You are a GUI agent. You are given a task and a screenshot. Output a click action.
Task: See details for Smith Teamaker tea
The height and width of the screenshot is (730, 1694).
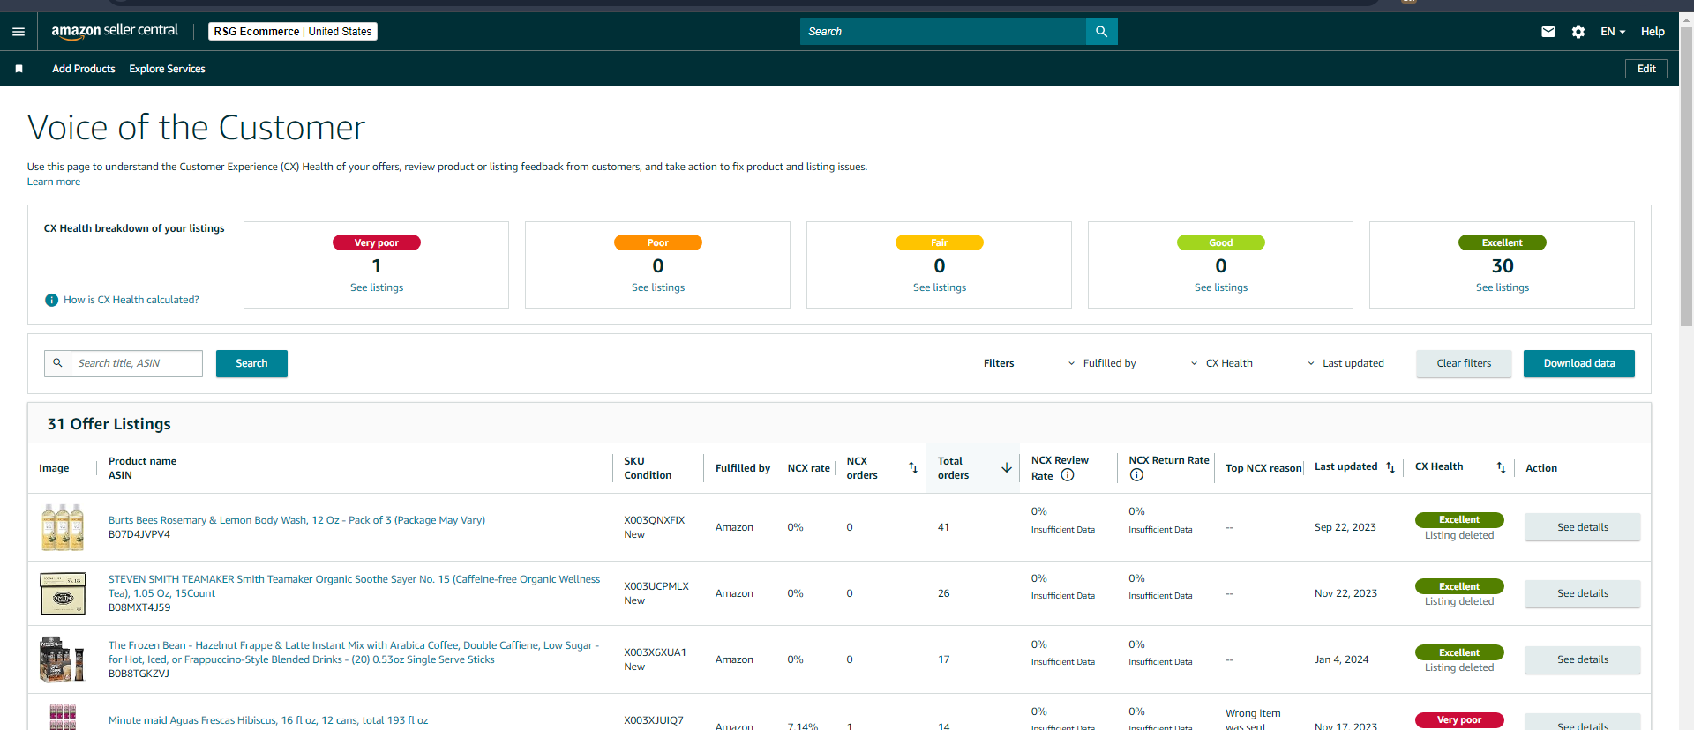(x=1583, y=593)
